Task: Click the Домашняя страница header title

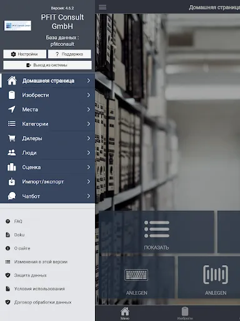Action: pyautogui.click(x=214, y=8)
